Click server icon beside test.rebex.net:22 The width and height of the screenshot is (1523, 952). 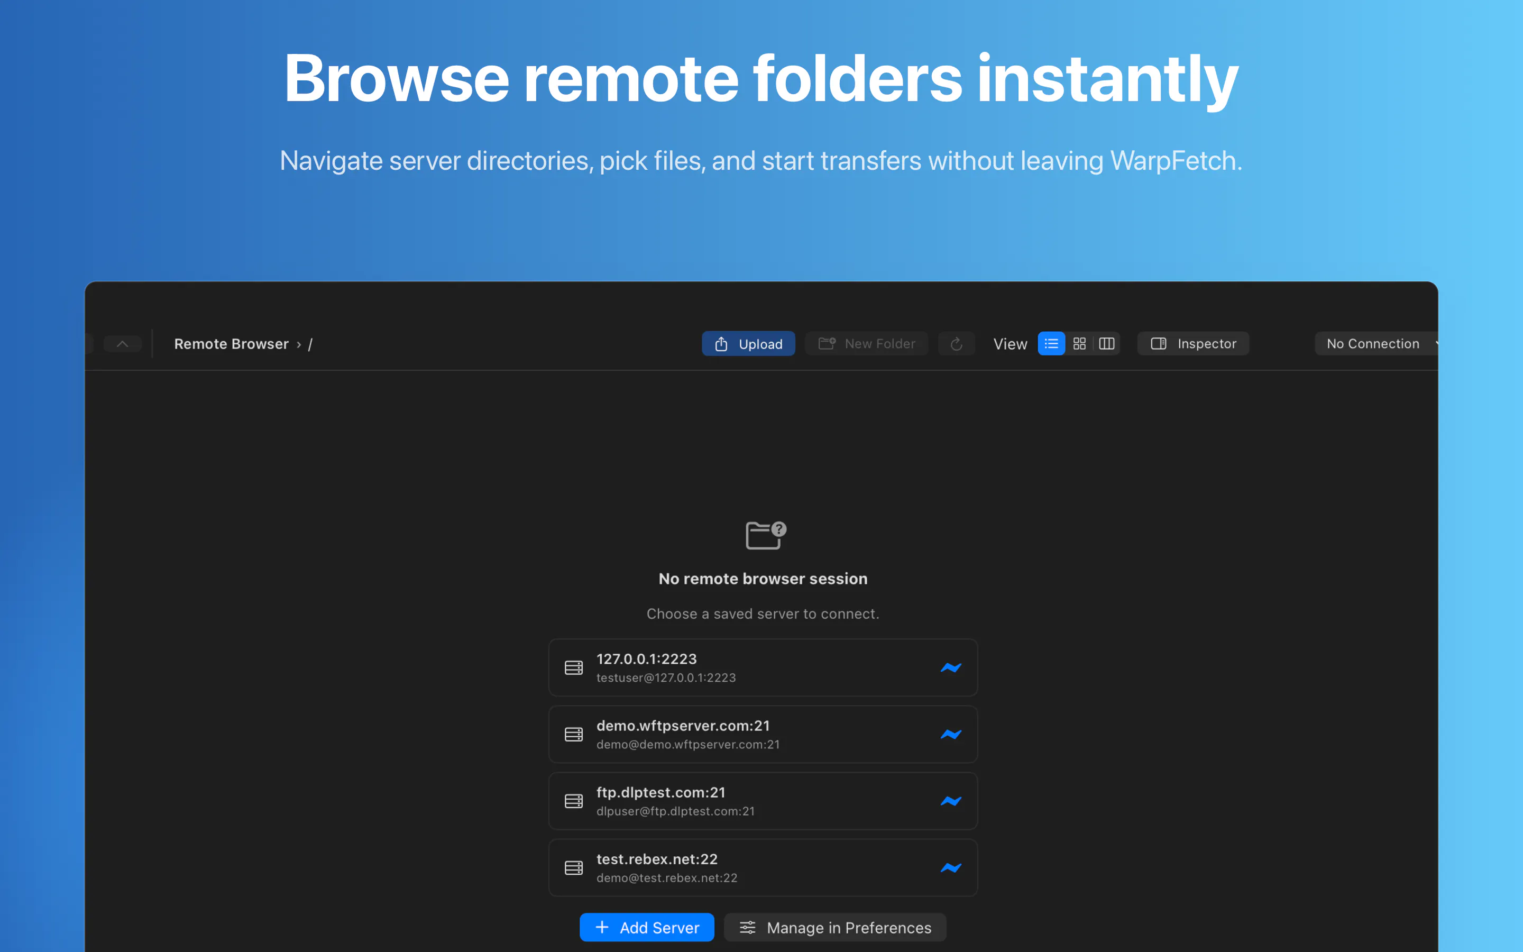pyautogui.click(x=573, y=867)
